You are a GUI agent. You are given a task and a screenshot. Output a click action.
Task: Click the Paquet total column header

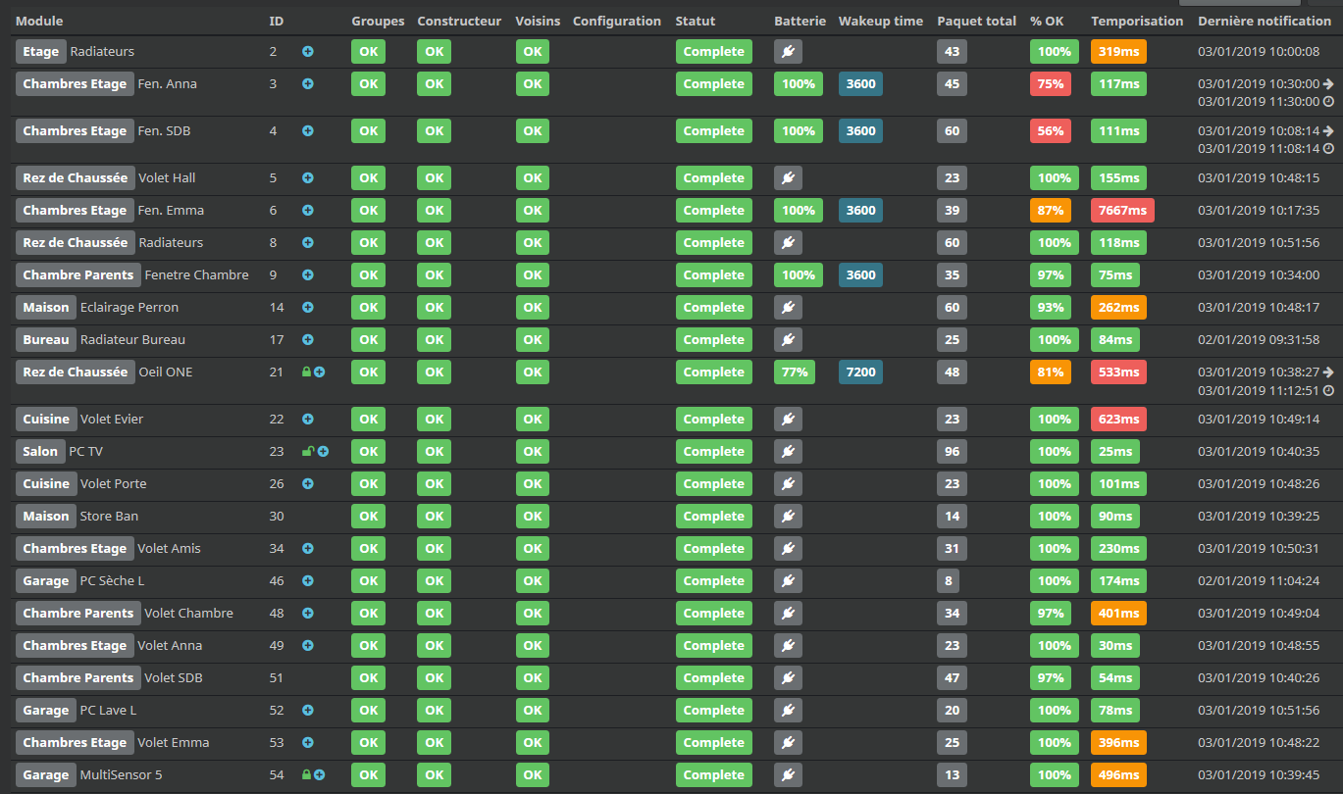click(x=977, y=22)
